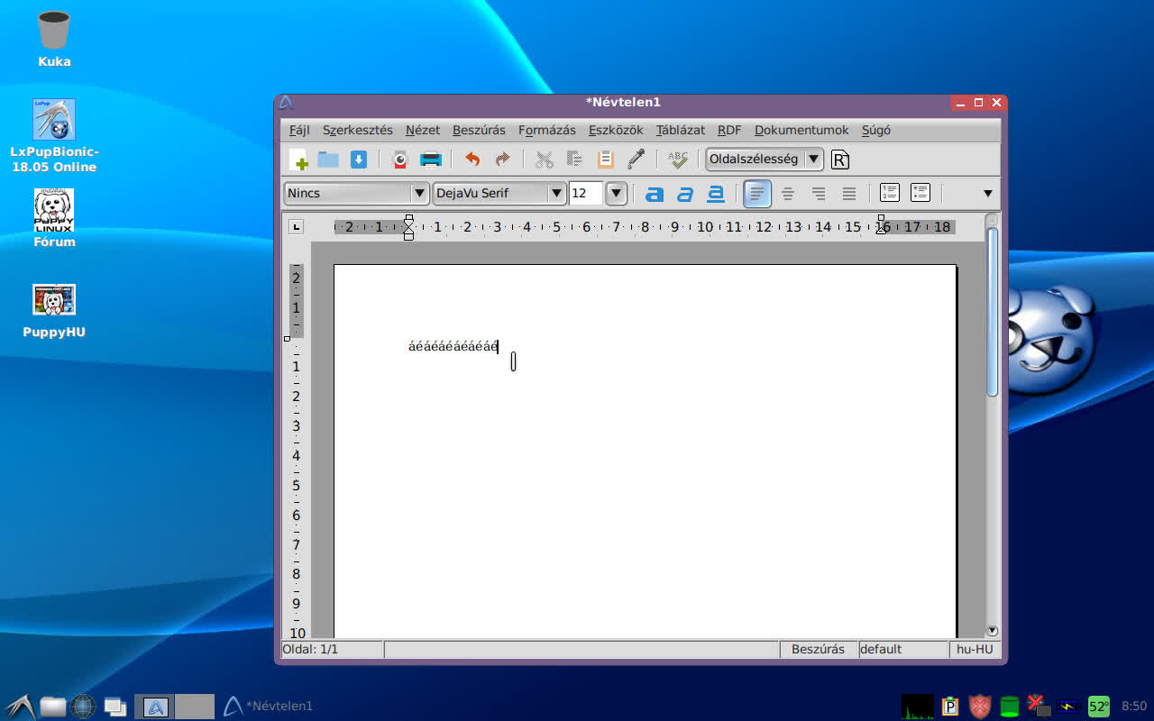Expand the formatting toolbar overflow arrow
Viewport: 1154px width, 721px height.
coord(987,193)
